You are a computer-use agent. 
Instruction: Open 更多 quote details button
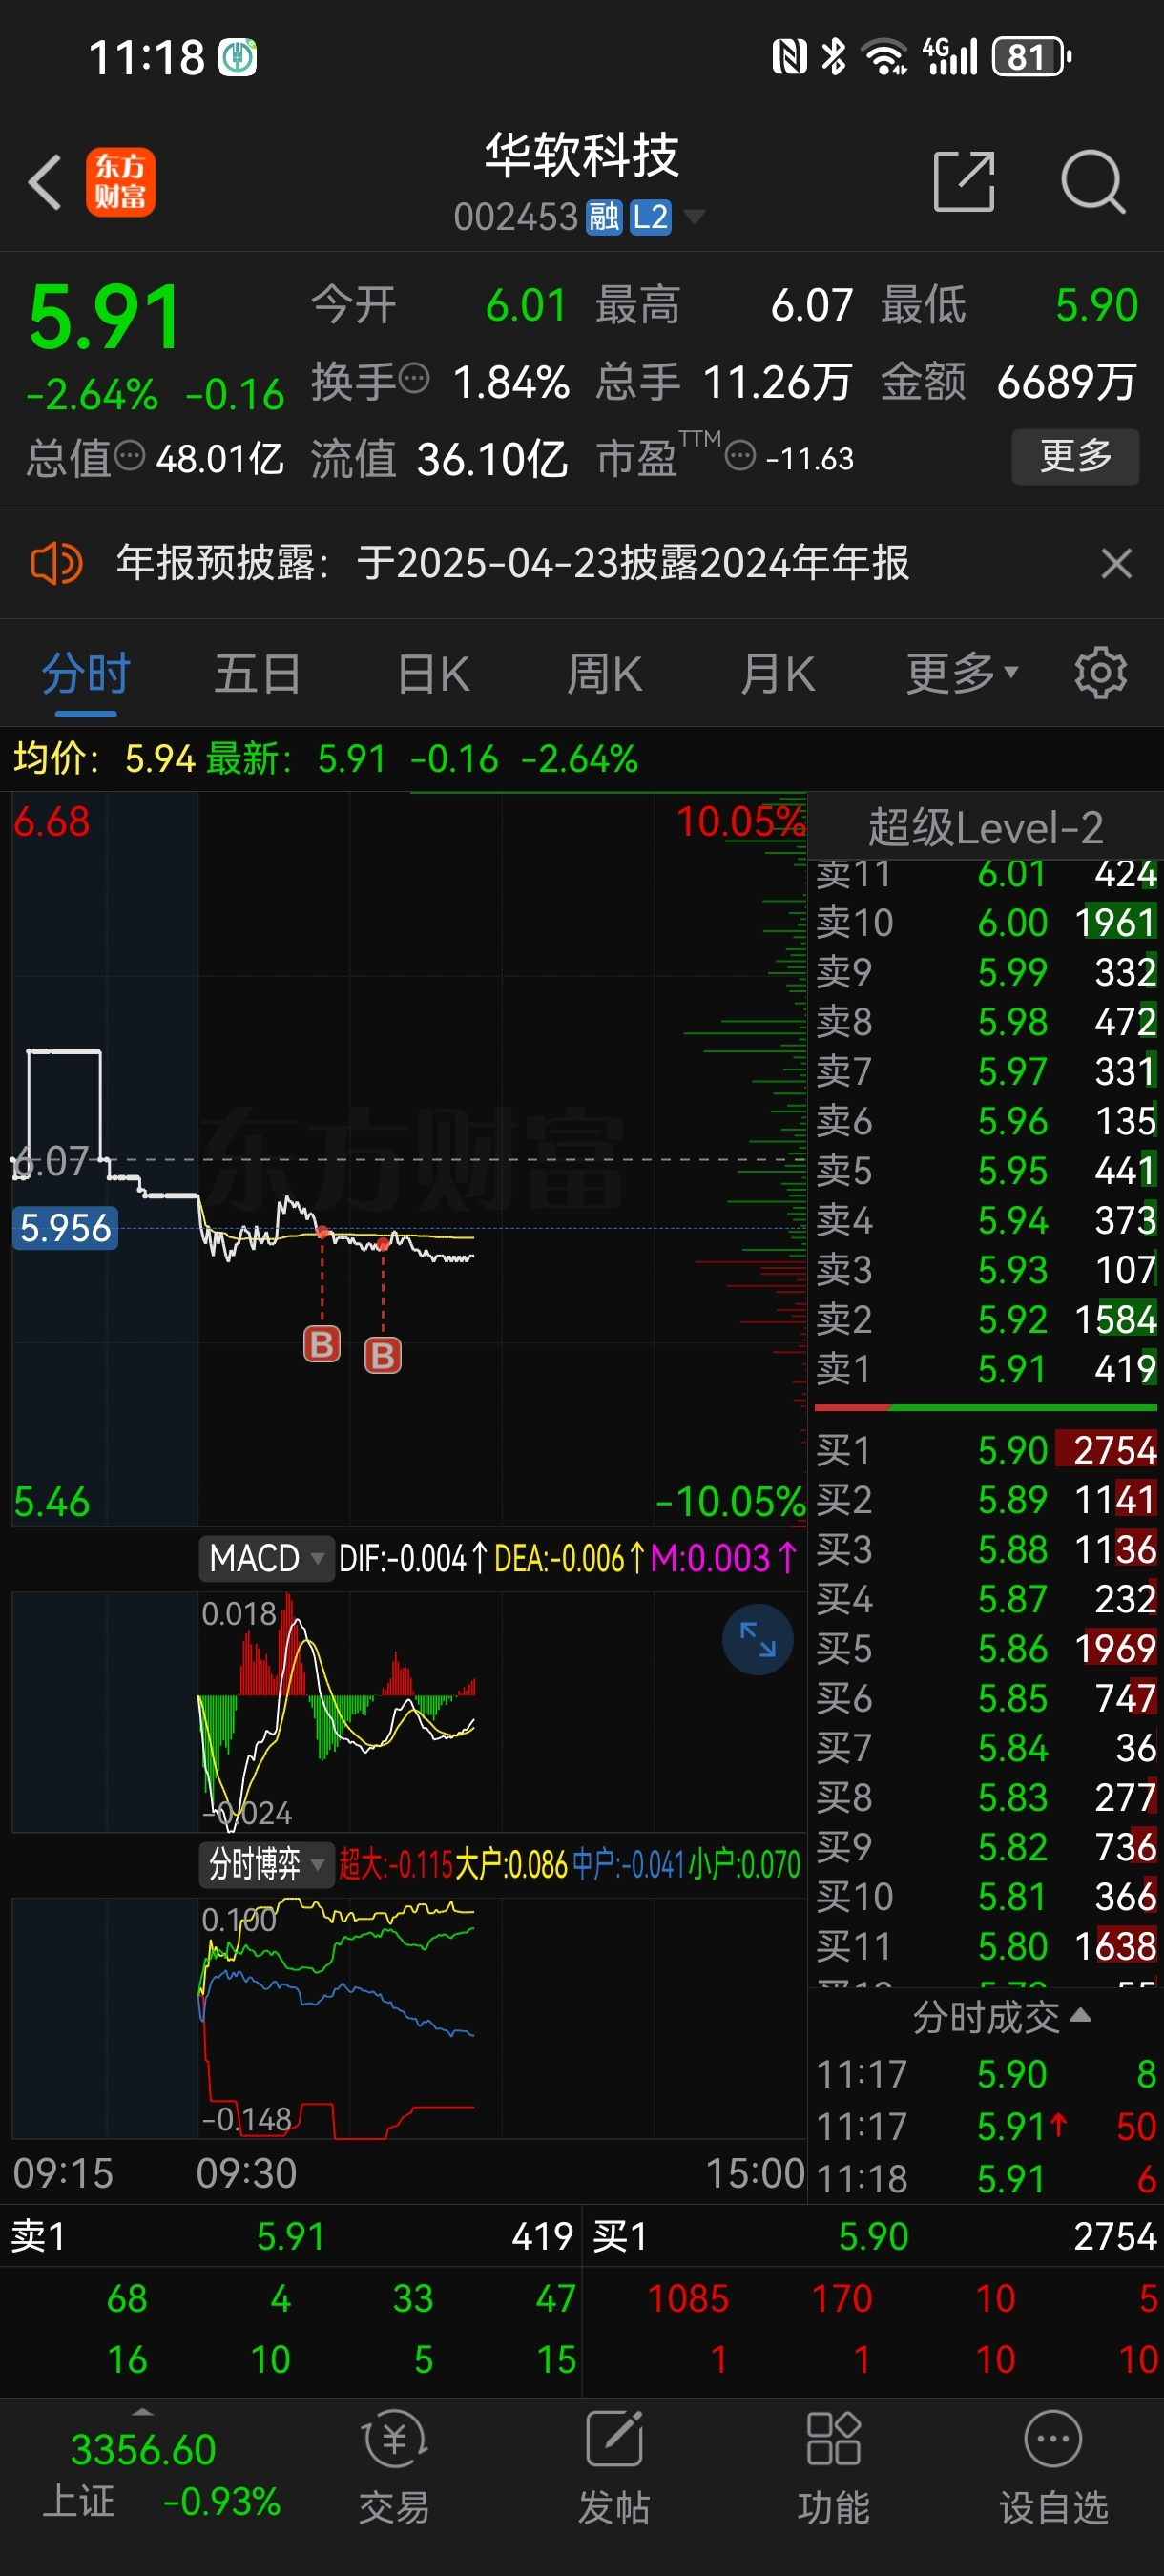tap(1075, 457)
